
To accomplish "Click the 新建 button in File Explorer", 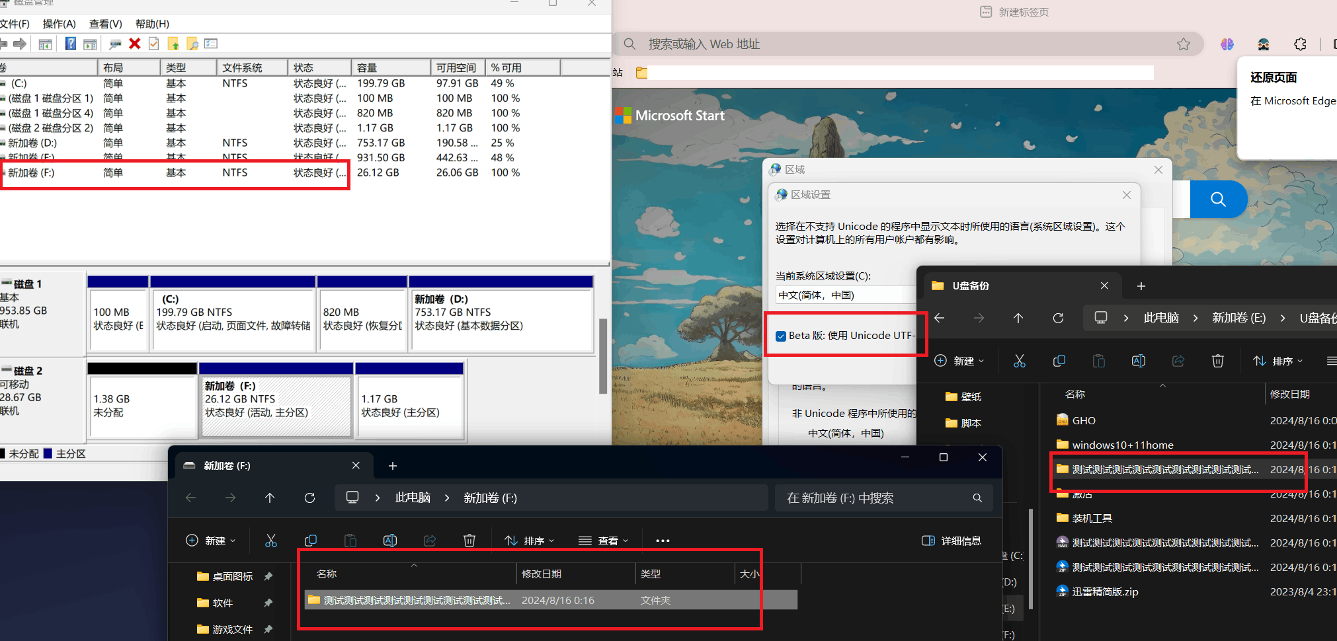I will [210, 541].
